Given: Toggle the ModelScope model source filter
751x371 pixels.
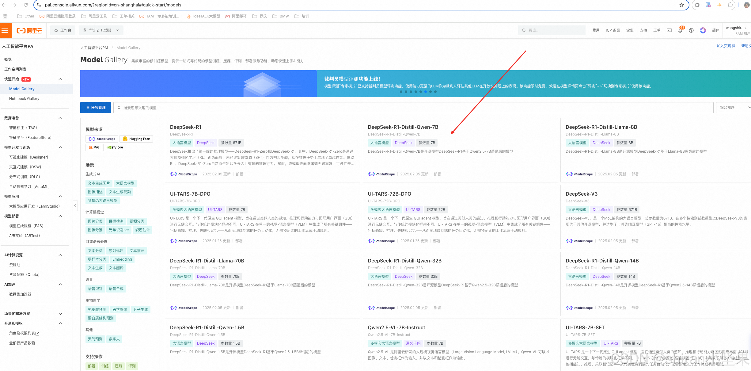Looking at the screenshot, I should [x=102, y=139].
